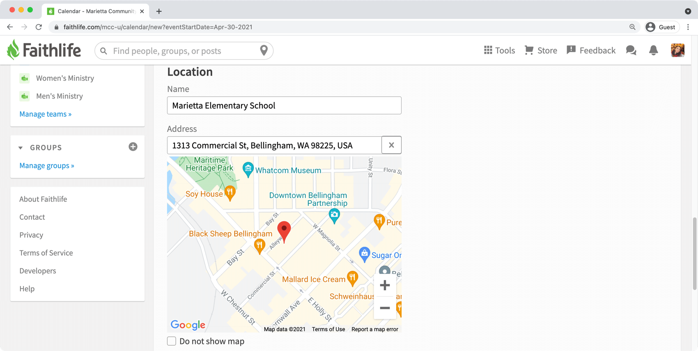Viewport: 698px width, 351px height.
Task: Click the red location marker
Action: [x=284, y=231]
